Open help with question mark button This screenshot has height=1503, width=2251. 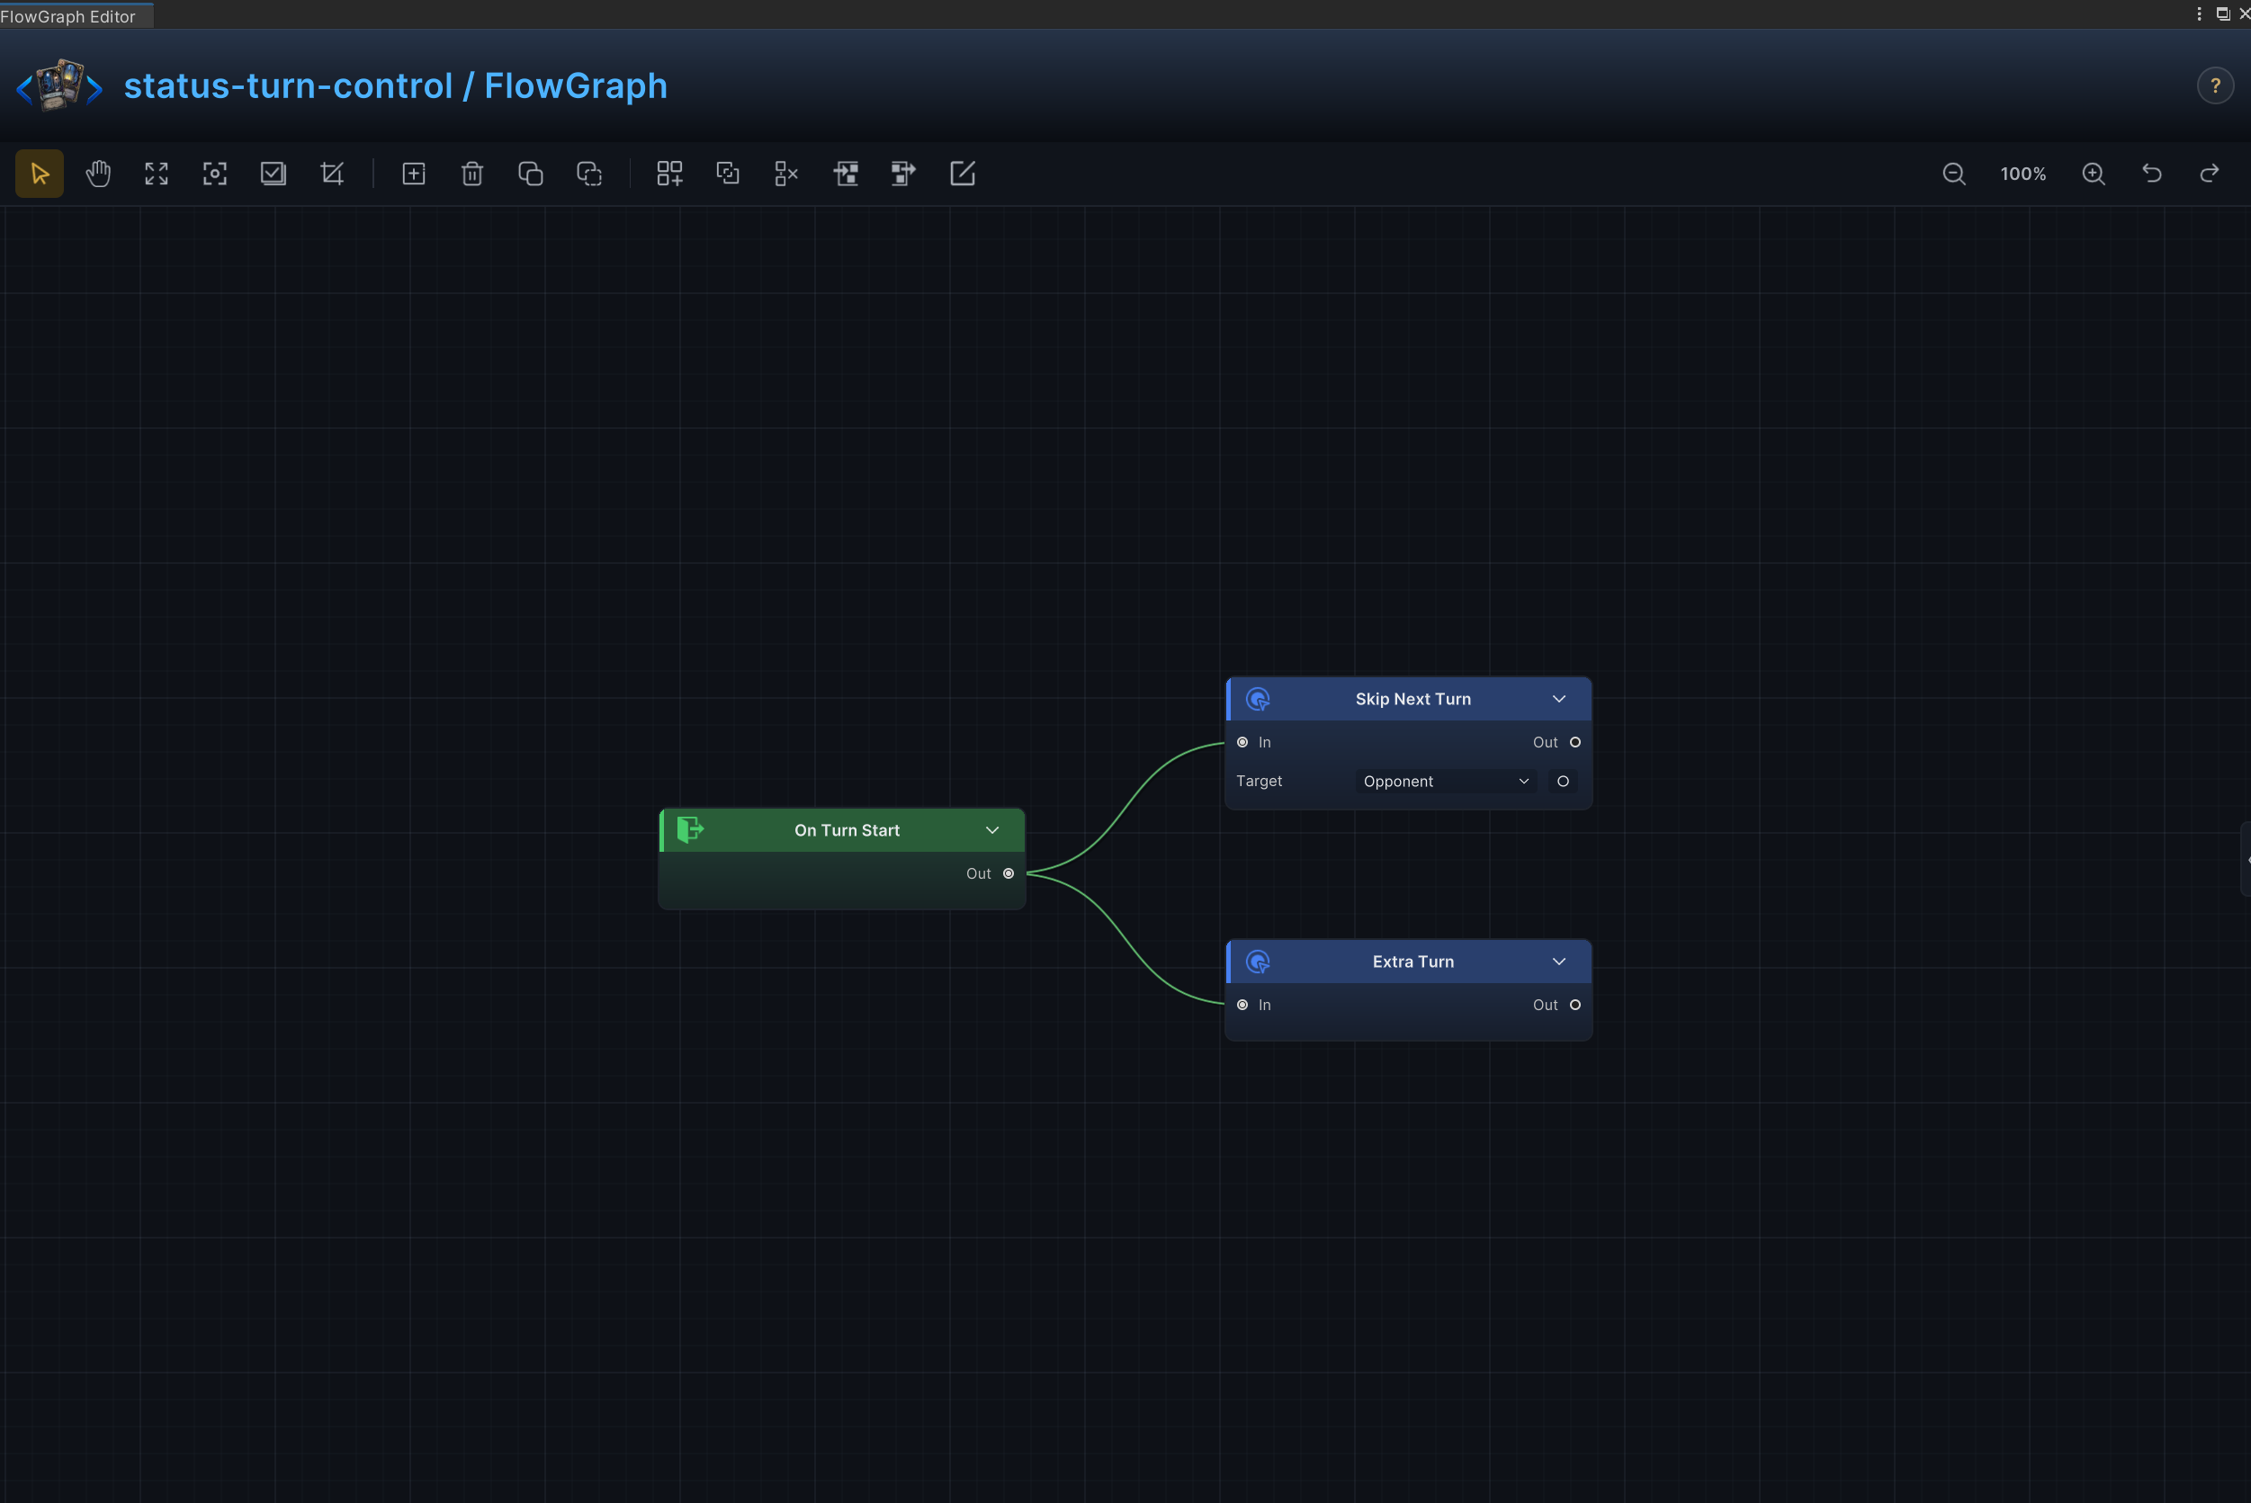(2216, 85)
